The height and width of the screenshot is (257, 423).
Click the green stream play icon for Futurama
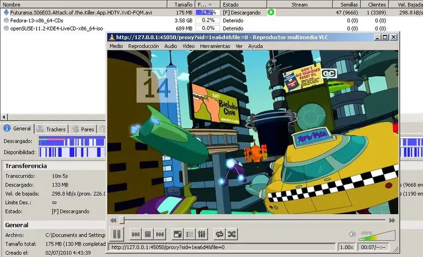(271, 12)
